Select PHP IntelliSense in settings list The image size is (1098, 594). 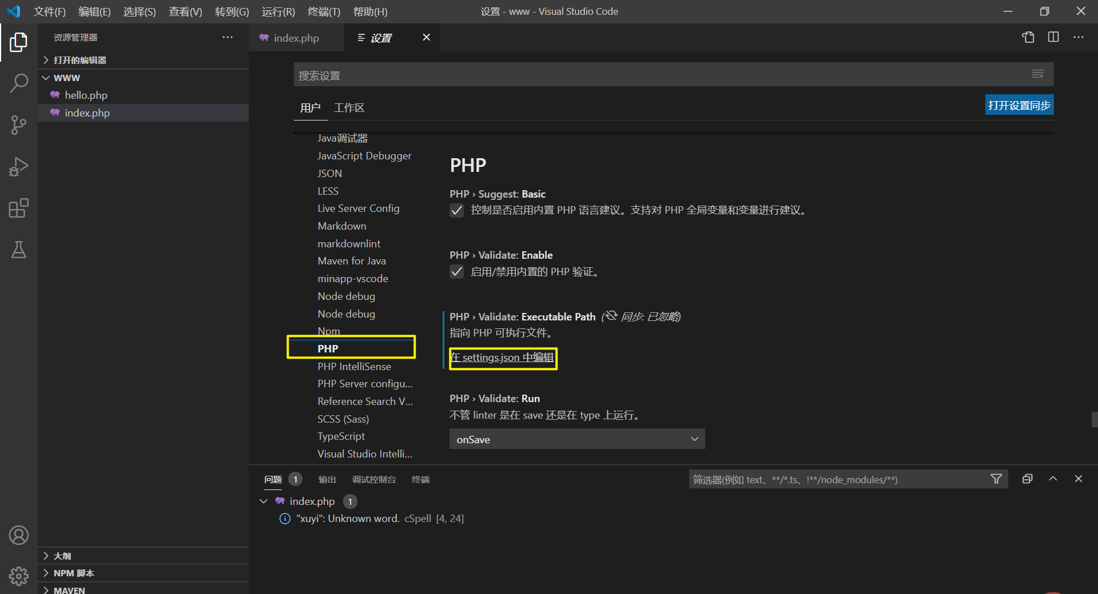point(354,367)
